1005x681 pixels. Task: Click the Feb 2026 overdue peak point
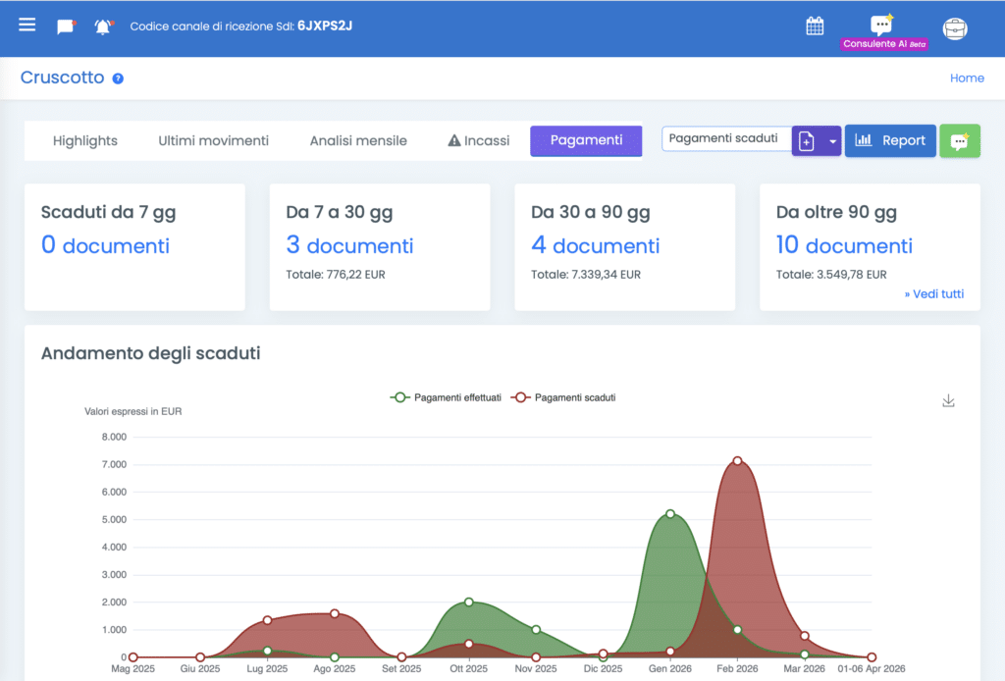(x=737, y=460)
